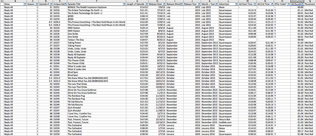
Task: Select ad duration 01:18 cell
Action: (x=297, y=125)
